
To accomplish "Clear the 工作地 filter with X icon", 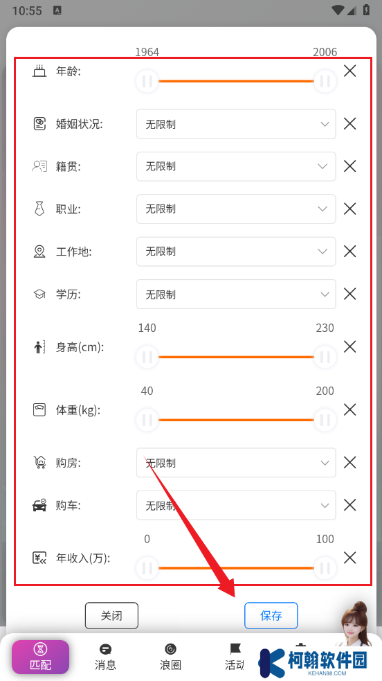I will coord(349,251).
